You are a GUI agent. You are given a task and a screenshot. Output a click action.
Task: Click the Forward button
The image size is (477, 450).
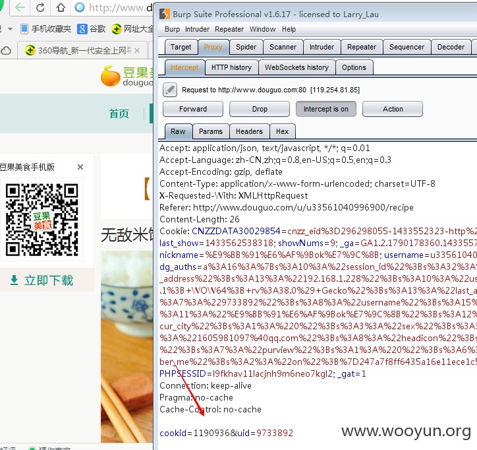click(193, 109)
